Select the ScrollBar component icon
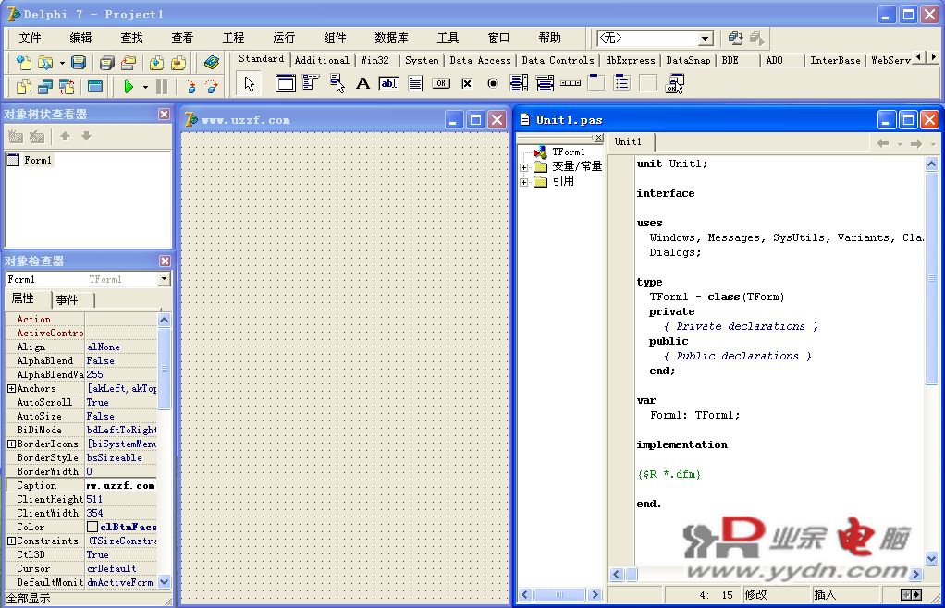Image resolution: width=945 pixels, height=608 pixels. pyautogui.click(x=571, y=83)
